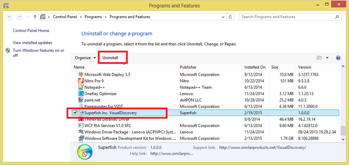The image size is (349, 165).
Task: Open Turn Windows features on or off
Action: tap(39, 53)
